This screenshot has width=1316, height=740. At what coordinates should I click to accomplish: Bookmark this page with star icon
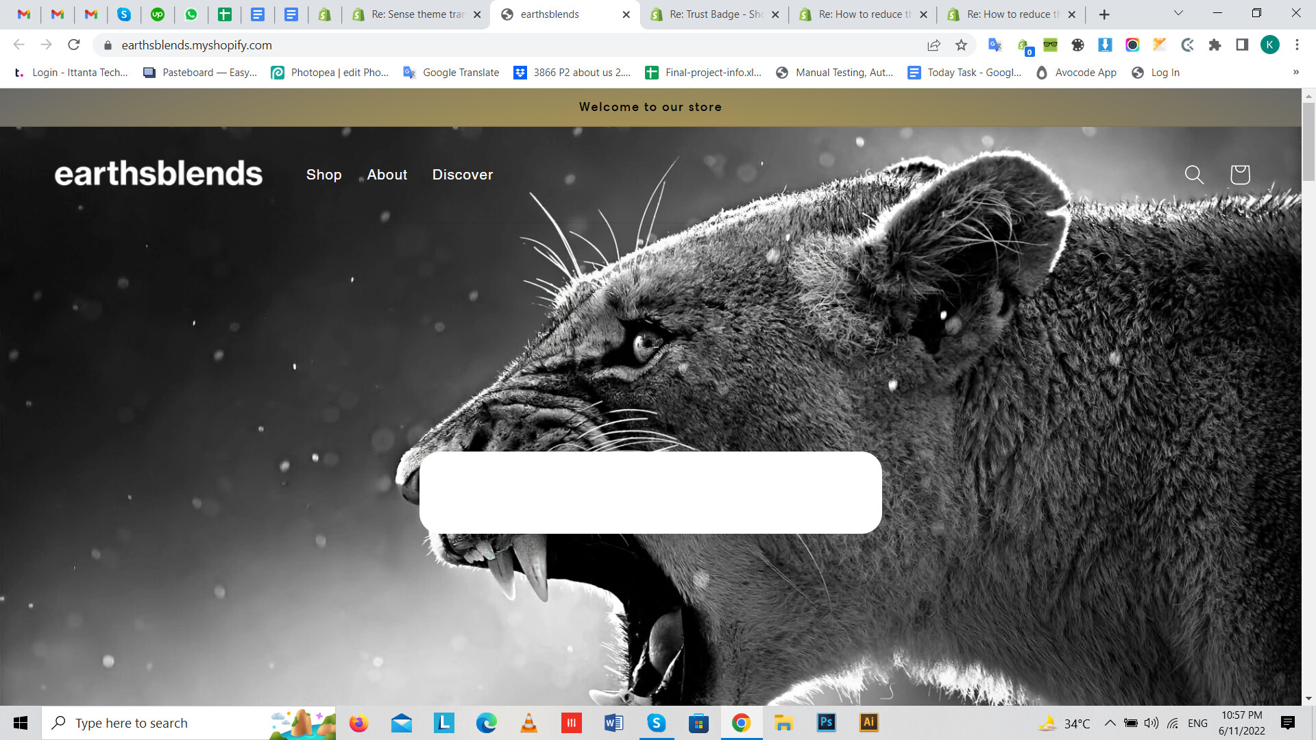pyautogui.click(x=961, y=45)
